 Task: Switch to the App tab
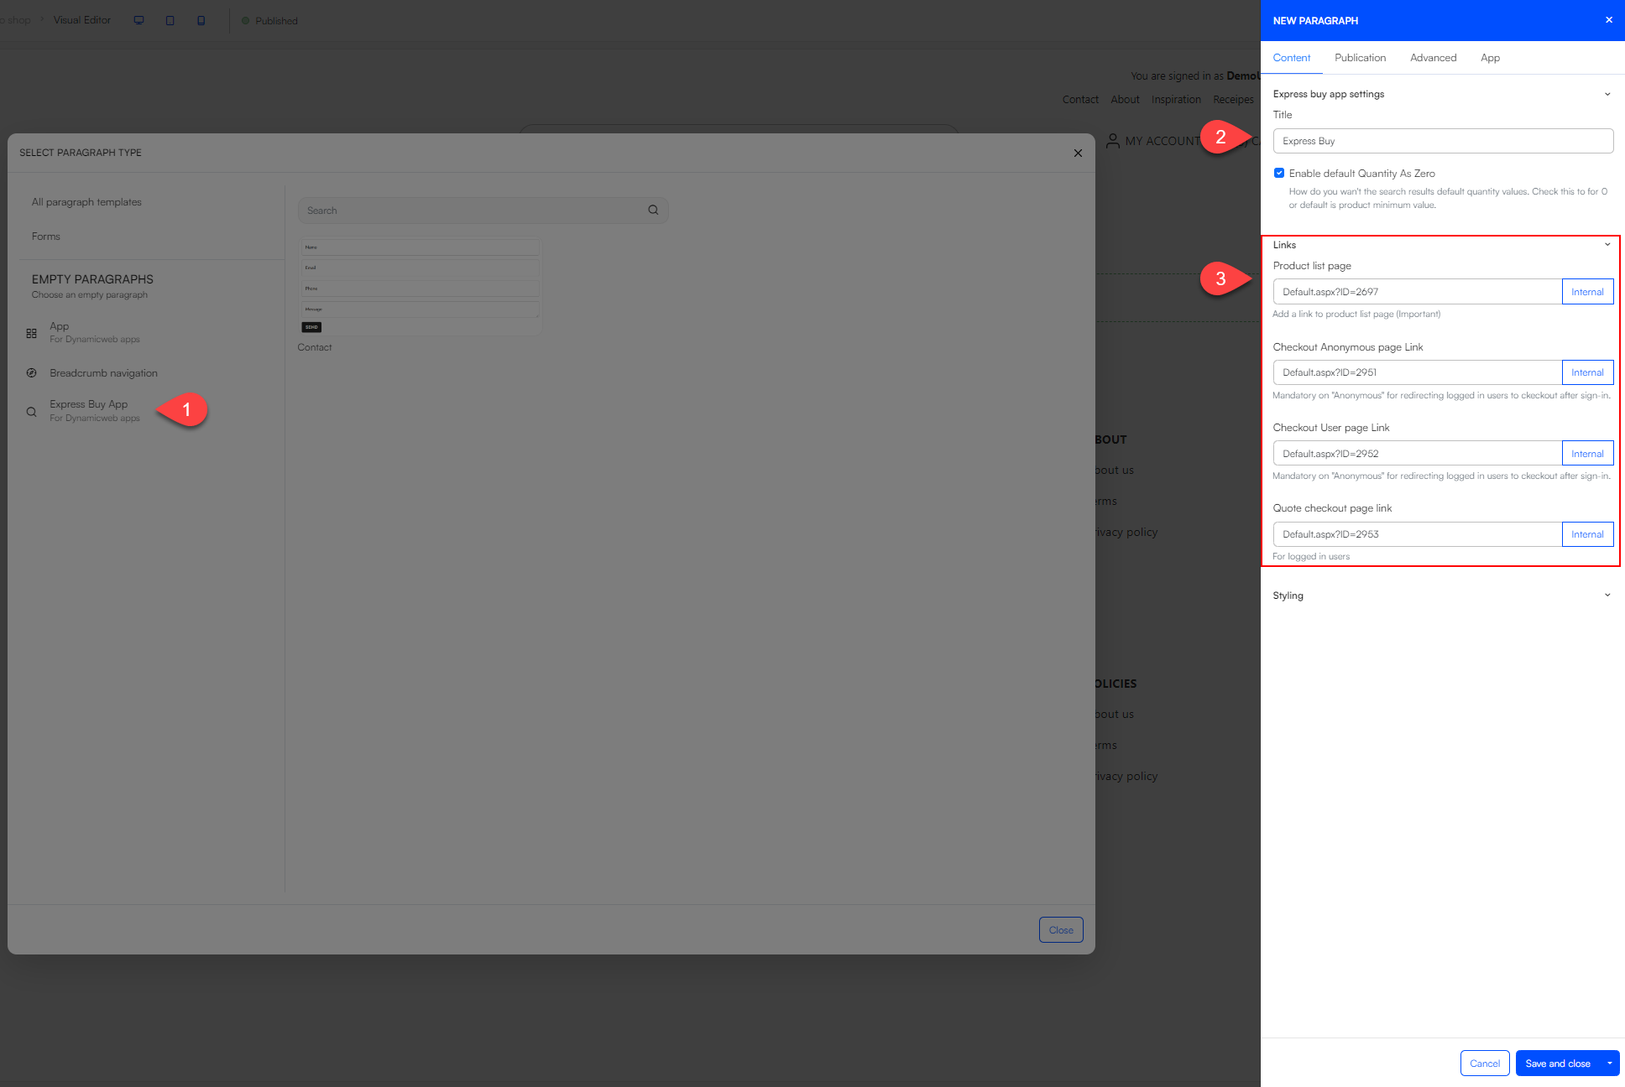(1491, 58)
